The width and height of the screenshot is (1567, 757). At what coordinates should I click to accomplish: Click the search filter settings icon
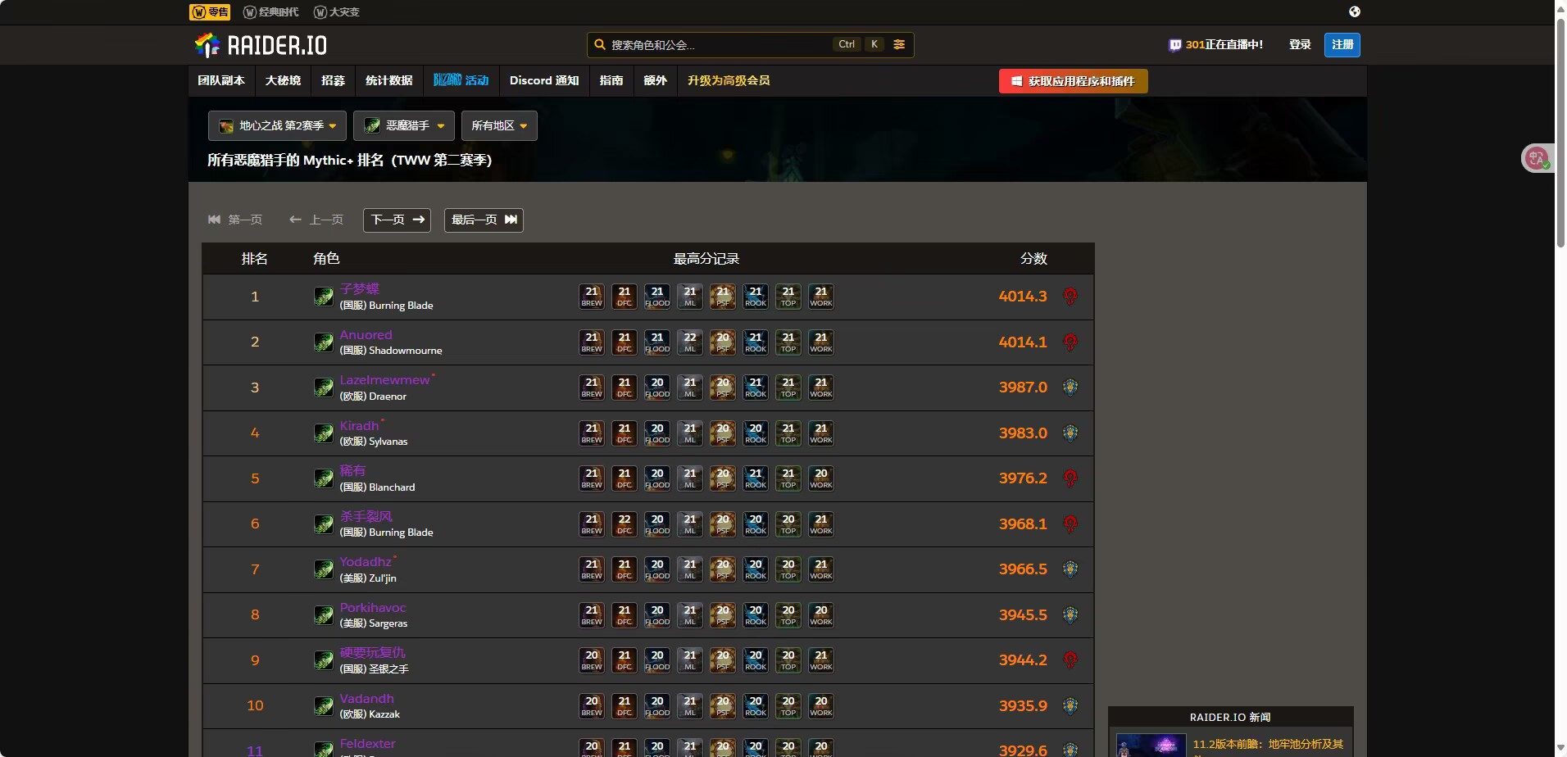(x=899, y=44)
